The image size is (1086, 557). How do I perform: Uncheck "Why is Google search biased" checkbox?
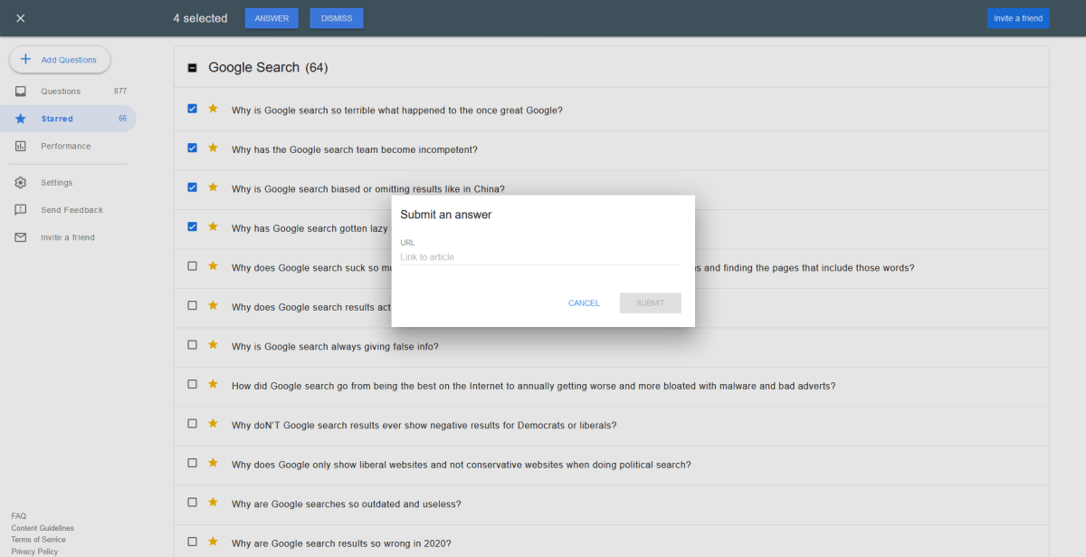192,187
